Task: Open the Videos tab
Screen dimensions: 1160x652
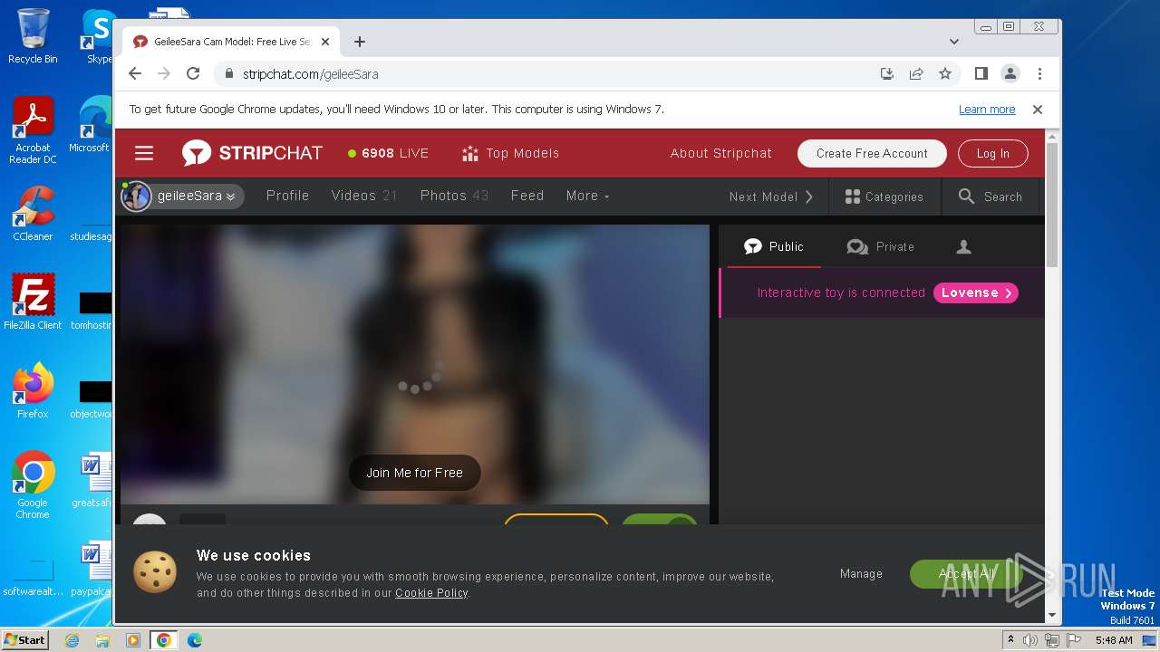Action: (364, 196)
